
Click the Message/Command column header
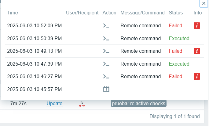[142, 13]
